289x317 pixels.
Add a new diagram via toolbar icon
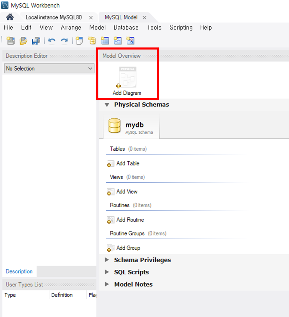tap(79, 41)
